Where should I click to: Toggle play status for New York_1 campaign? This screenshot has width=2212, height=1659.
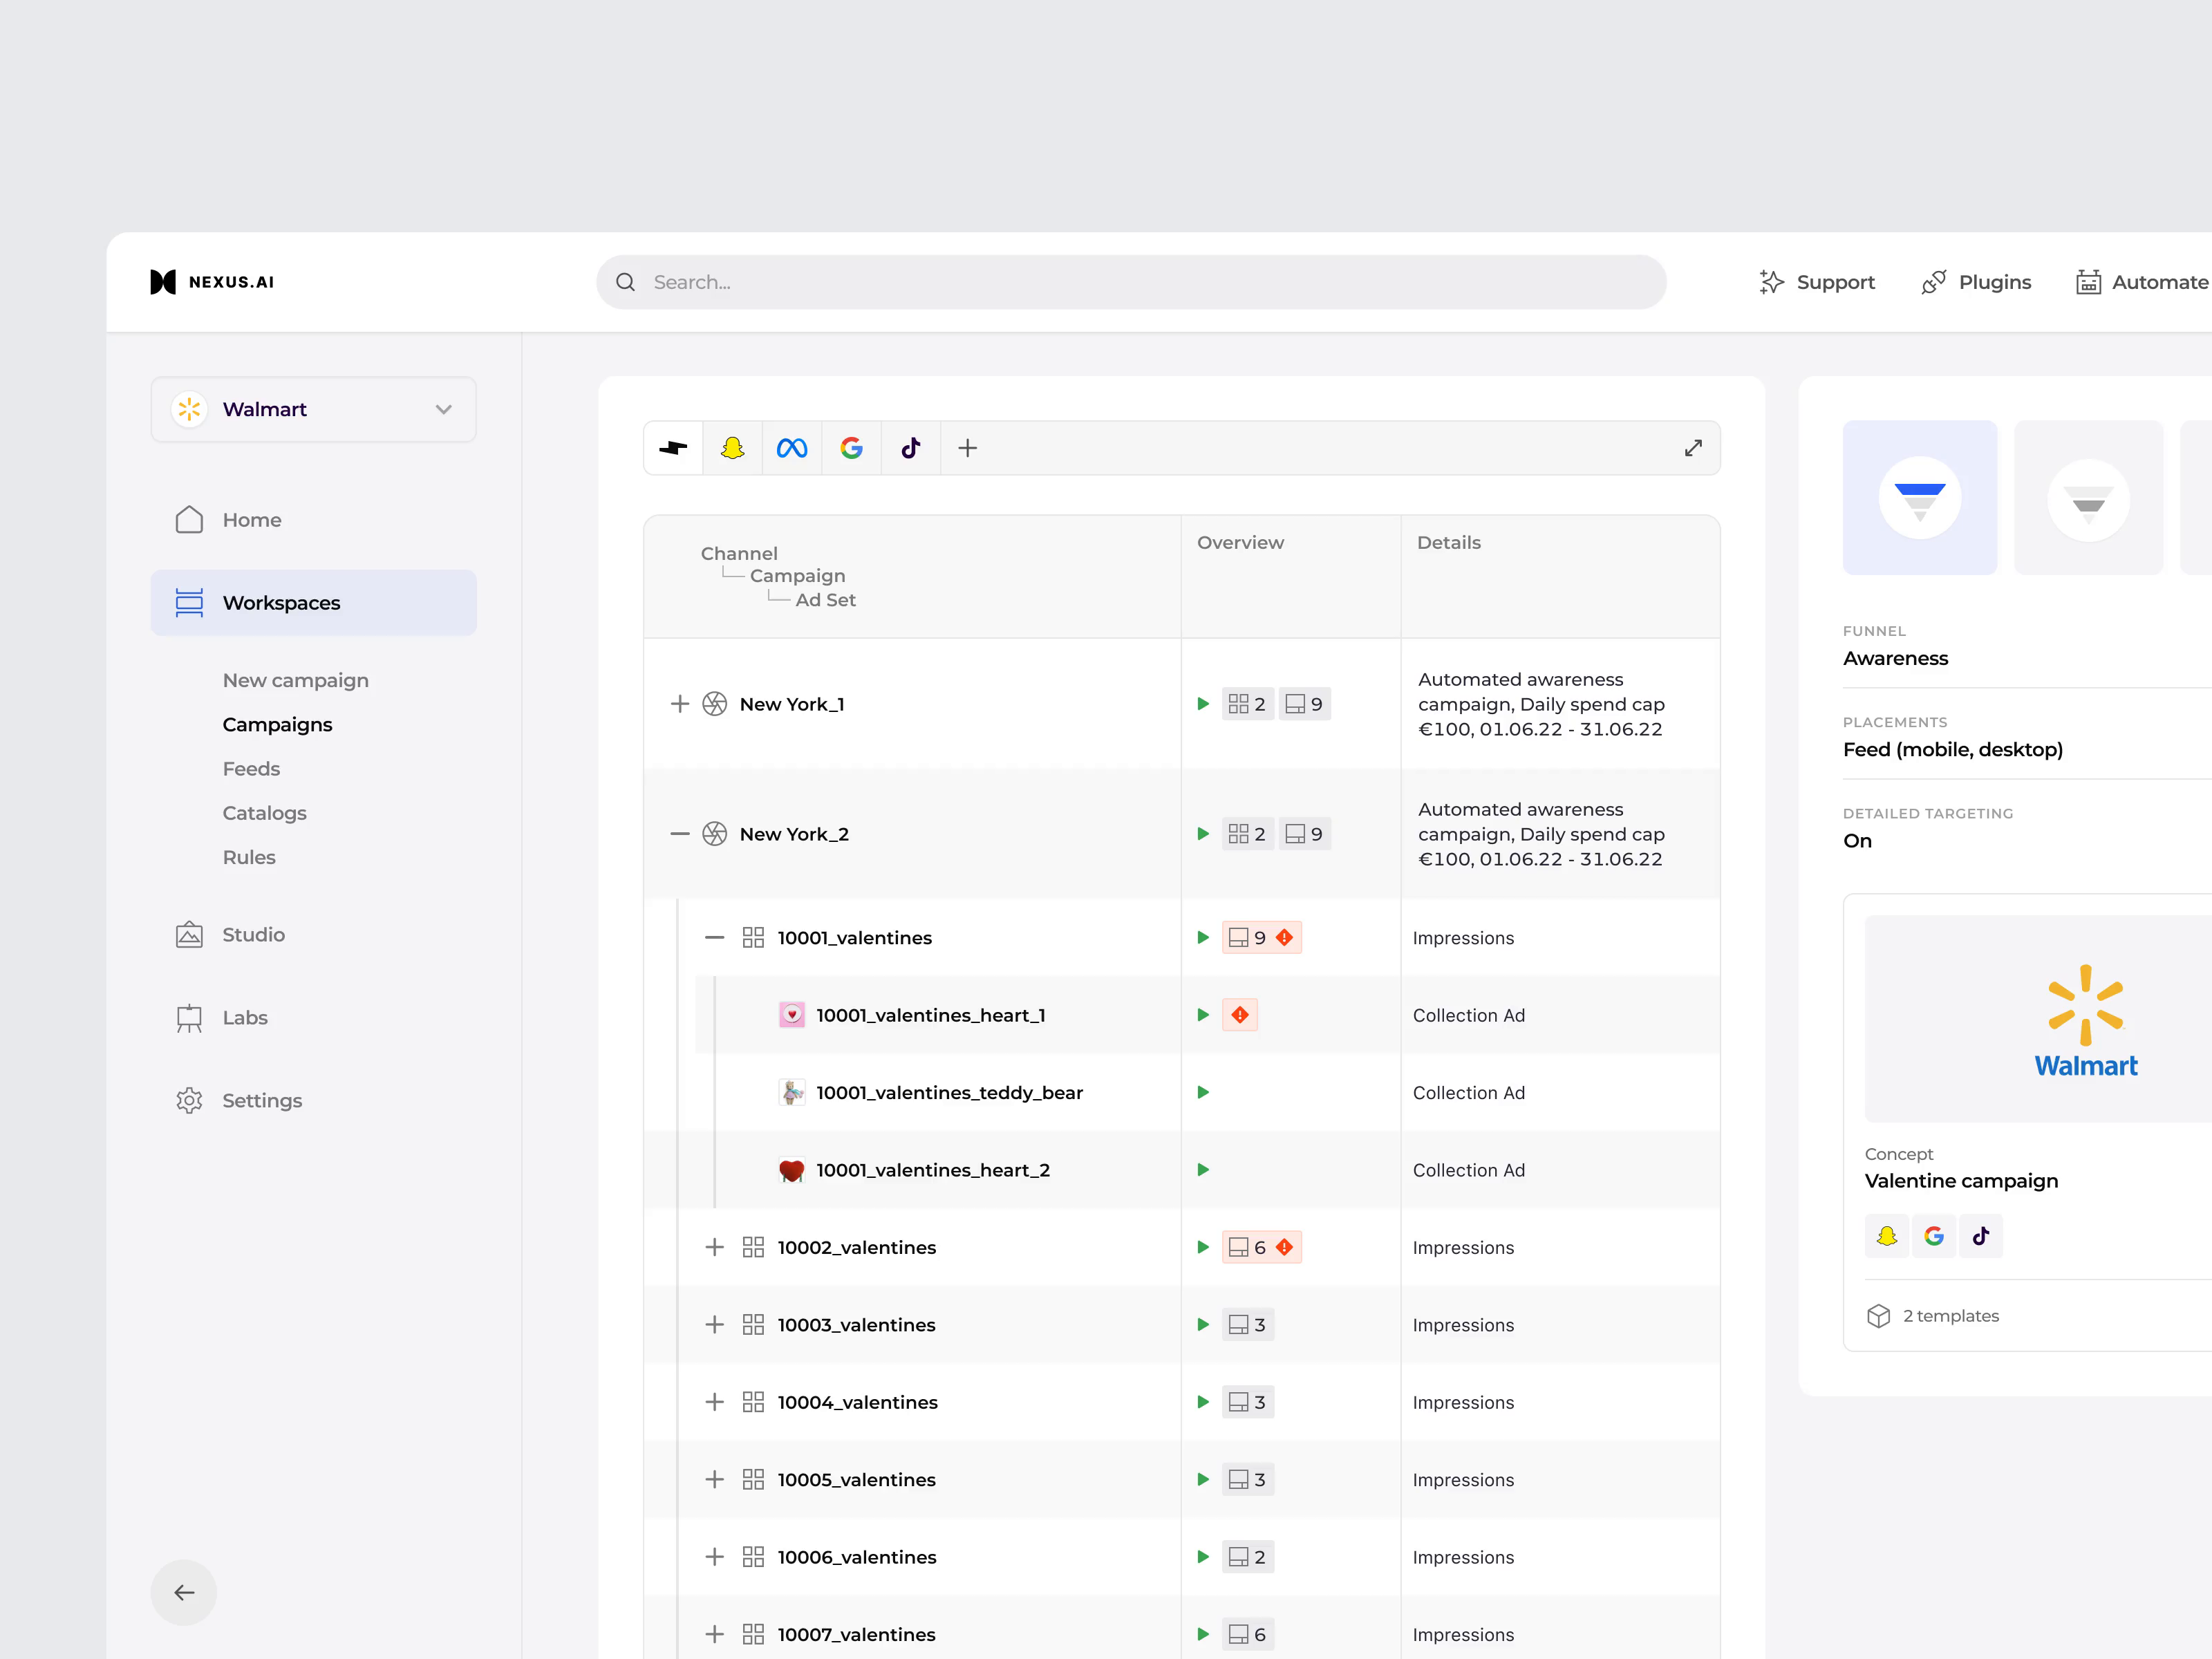(x=1202, y=703)
